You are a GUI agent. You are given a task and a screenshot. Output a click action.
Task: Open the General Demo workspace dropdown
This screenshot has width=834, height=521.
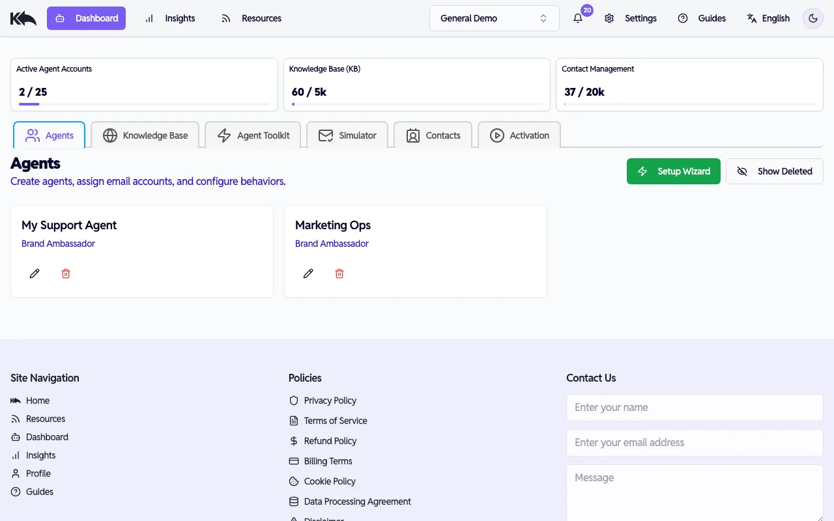tap(494, 18)
